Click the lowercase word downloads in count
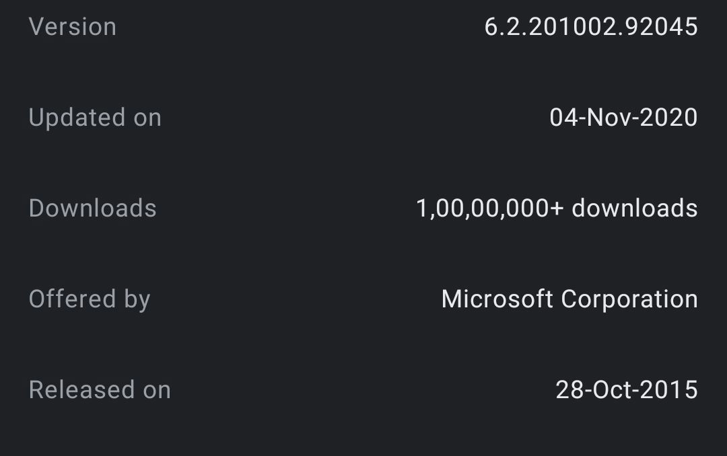 (x=634, y=208)
